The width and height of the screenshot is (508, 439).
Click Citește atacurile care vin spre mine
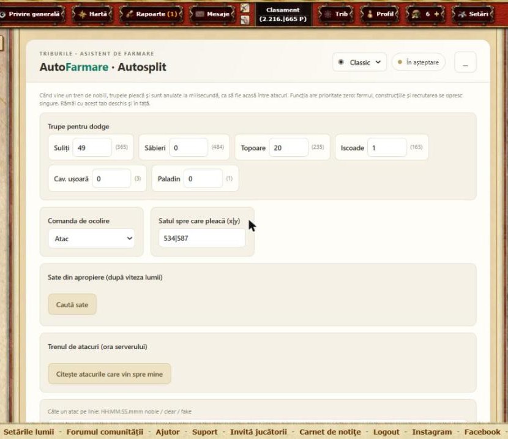(x=110, y=374)
